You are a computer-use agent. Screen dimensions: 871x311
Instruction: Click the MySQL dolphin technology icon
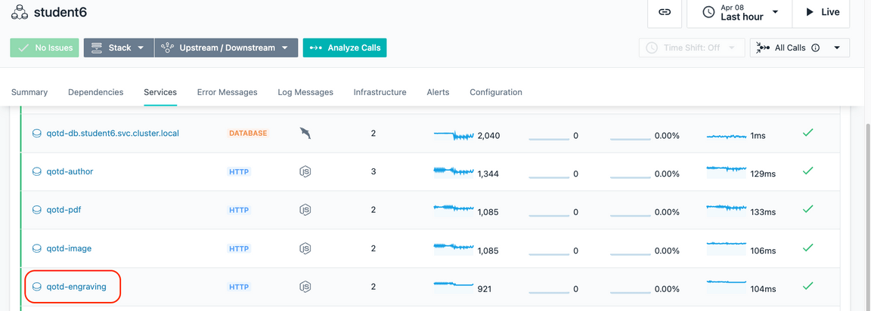(x=305, y=133)
